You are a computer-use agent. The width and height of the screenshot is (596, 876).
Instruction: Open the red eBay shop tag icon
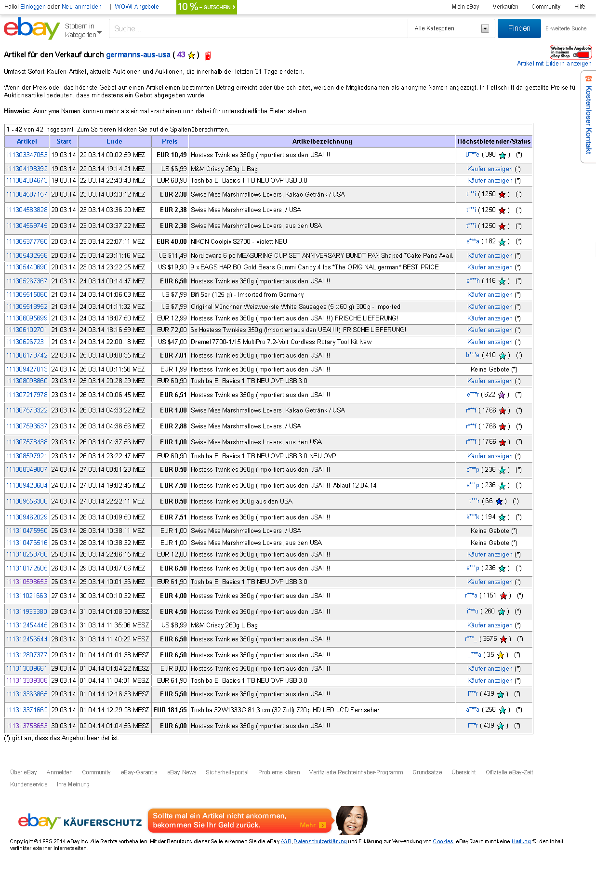point(208,55)
